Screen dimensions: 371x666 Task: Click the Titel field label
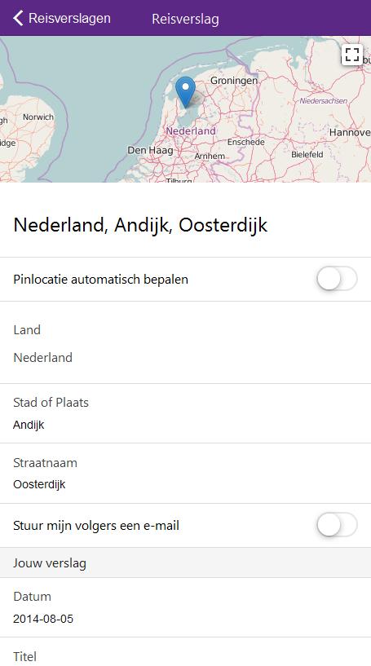click(24, 656)
